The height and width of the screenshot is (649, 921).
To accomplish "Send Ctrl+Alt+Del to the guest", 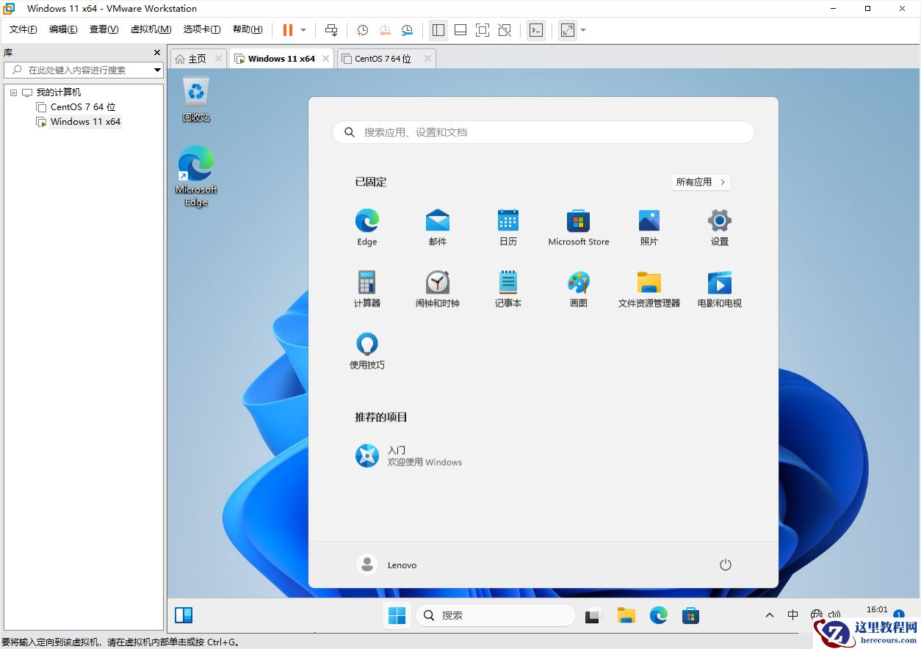I will click(x=331, y=30).
